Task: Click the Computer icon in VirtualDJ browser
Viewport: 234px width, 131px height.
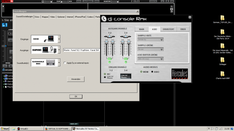Action: (6, 76)
